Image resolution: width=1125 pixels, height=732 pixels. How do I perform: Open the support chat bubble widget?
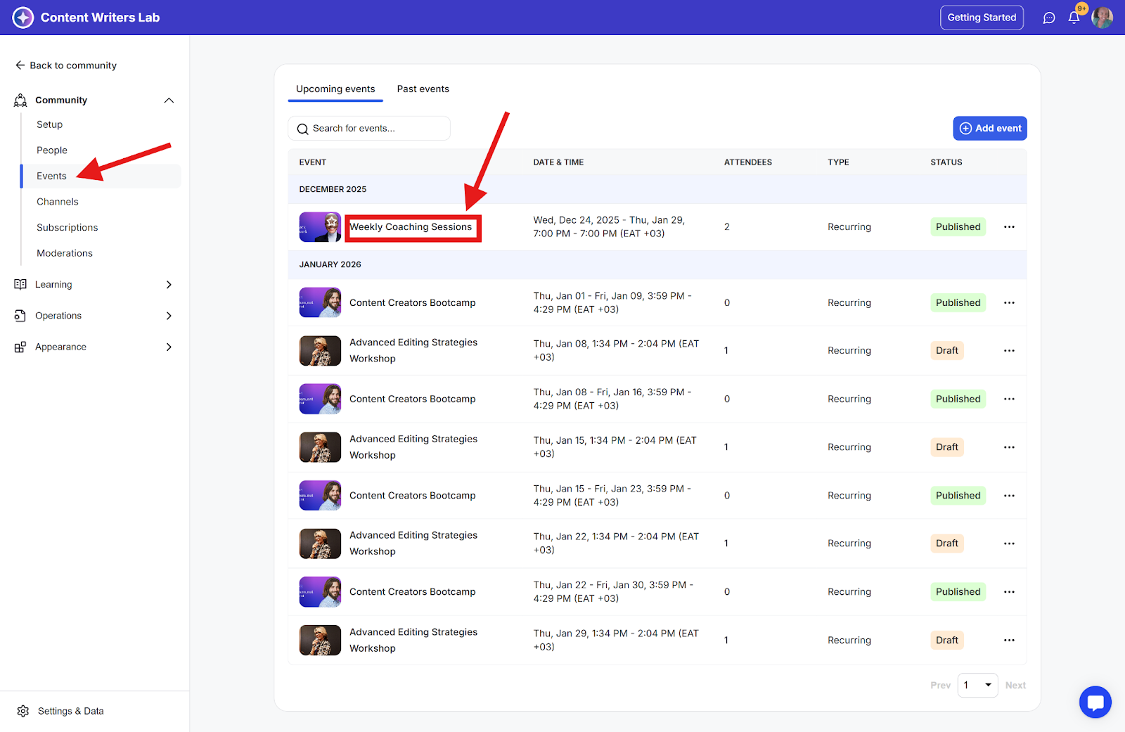[1095, 702]
